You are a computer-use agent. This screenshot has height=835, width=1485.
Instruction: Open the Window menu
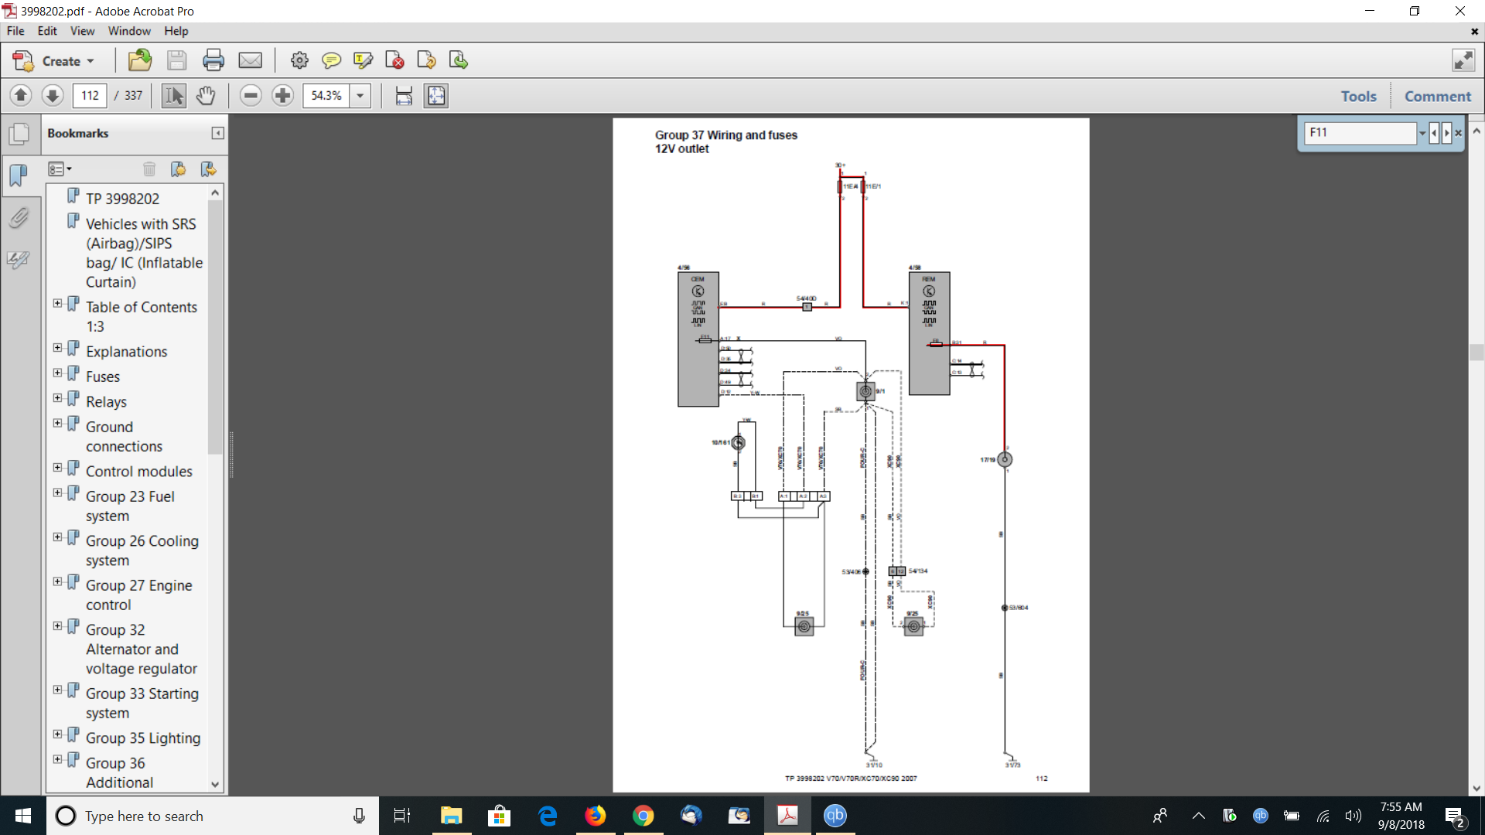coord(129,31)
